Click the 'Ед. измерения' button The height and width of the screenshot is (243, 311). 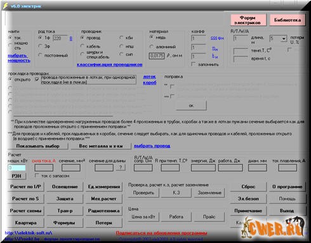tap(104, 186)
